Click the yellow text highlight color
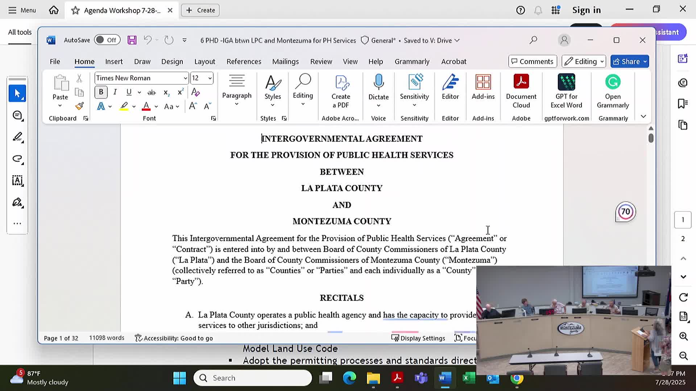Screen dimensions: 696x391 point(124,106)
